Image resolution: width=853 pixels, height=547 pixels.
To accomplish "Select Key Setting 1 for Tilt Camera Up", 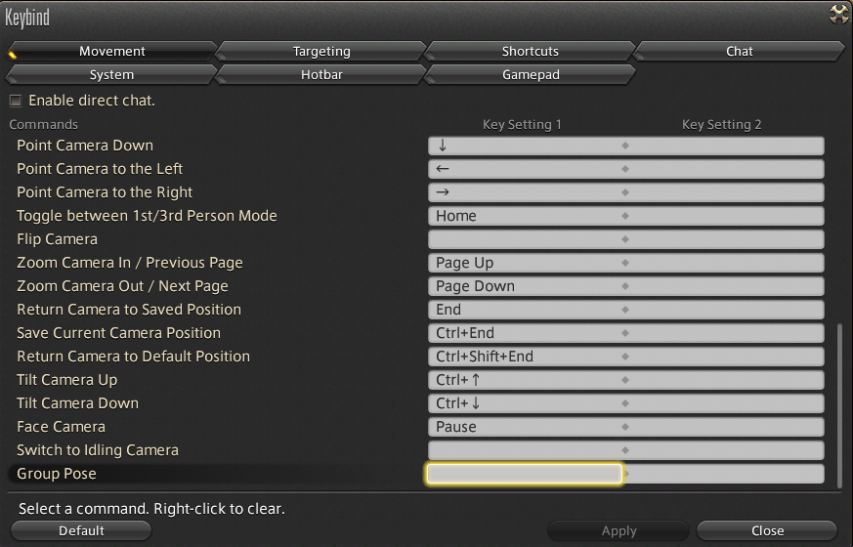I will (x=526, y=380).
